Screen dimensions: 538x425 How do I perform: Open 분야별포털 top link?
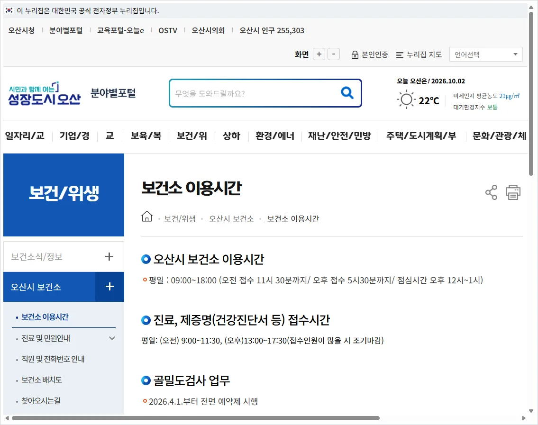pyautogui.click(x=66, y=30)
